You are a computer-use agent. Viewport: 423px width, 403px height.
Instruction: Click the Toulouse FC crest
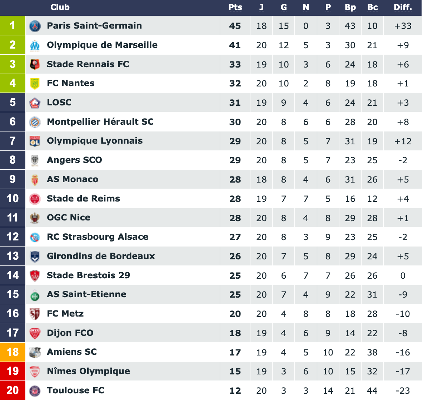click(x=35, y=391)
